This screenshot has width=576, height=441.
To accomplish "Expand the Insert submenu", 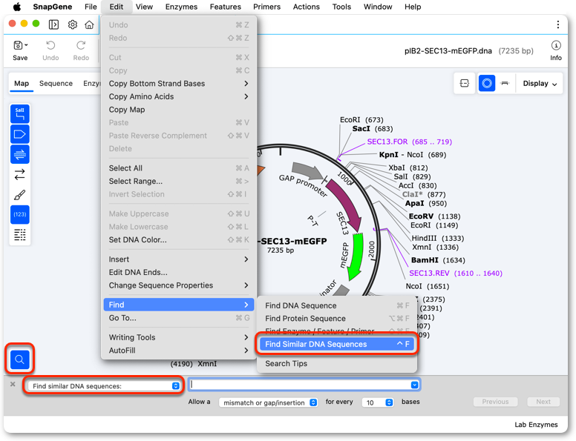I will point(179,259).
